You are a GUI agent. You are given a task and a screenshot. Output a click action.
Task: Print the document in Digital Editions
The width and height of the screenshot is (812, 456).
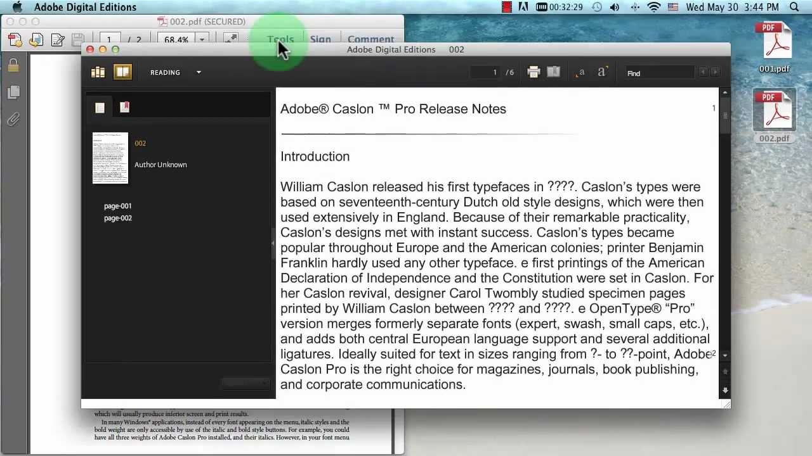534,72
